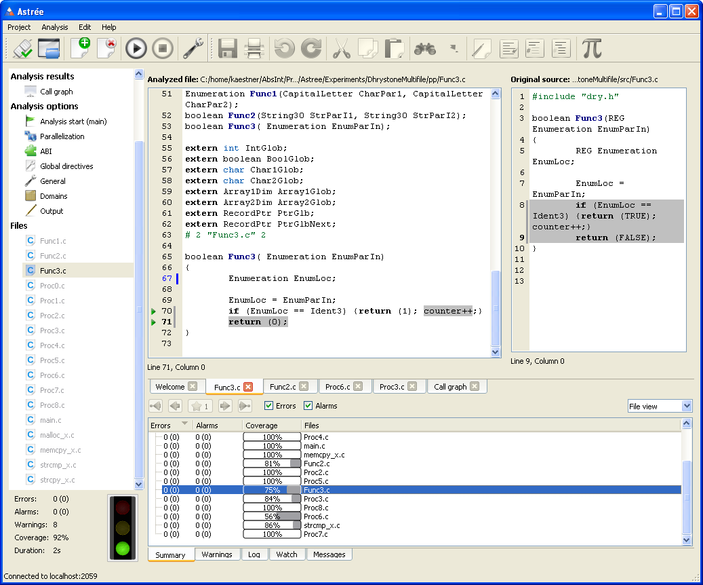703x585 pixels.
Task: Click the Print icon in toolbar
Action: pos(254,48)
